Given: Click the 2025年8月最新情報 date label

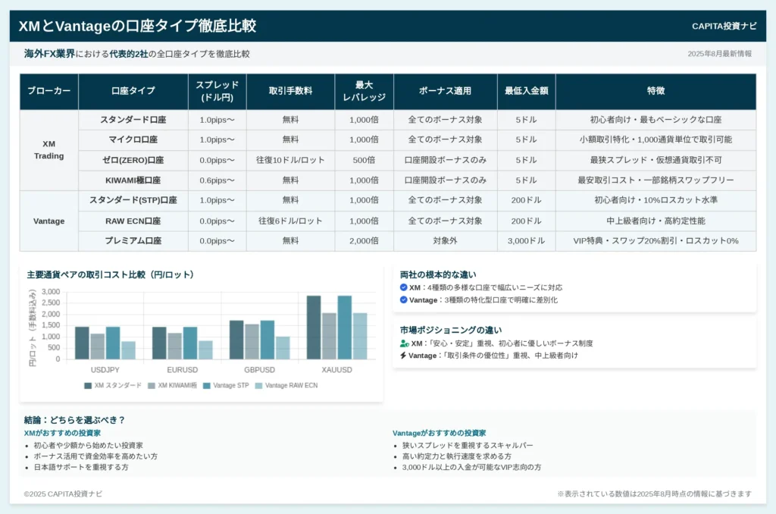Looking at the screenshot, I should click(720, 54).
